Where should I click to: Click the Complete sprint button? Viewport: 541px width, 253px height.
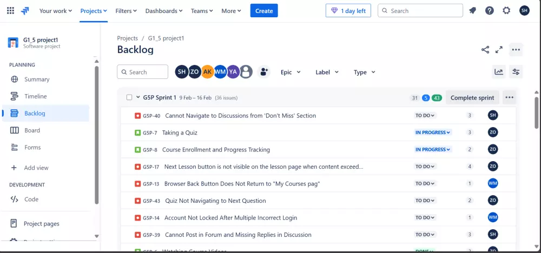pos(472,97)
